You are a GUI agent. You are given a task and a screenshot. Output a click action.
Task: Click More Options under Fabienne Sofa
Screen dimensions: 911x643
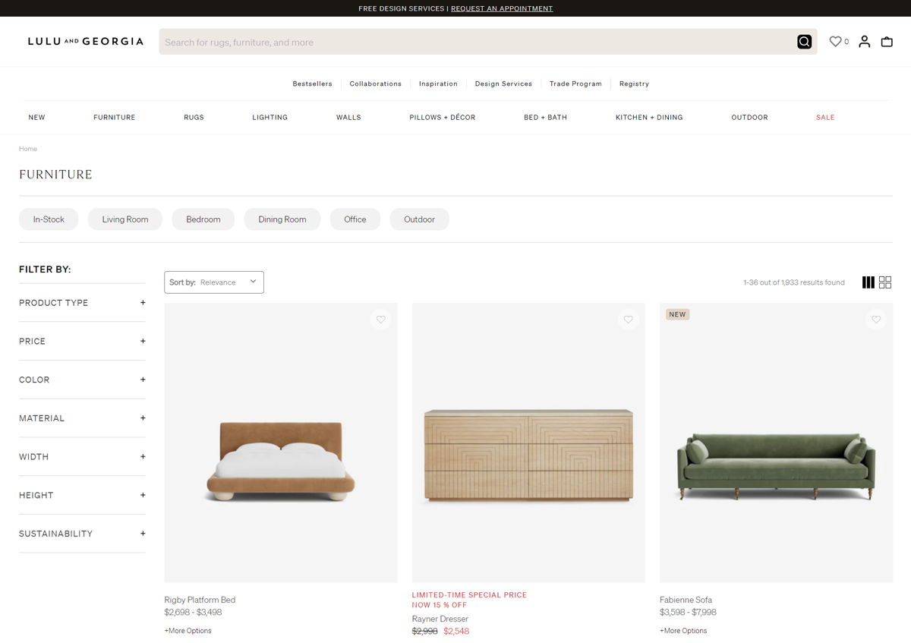(x=683, y=631)
